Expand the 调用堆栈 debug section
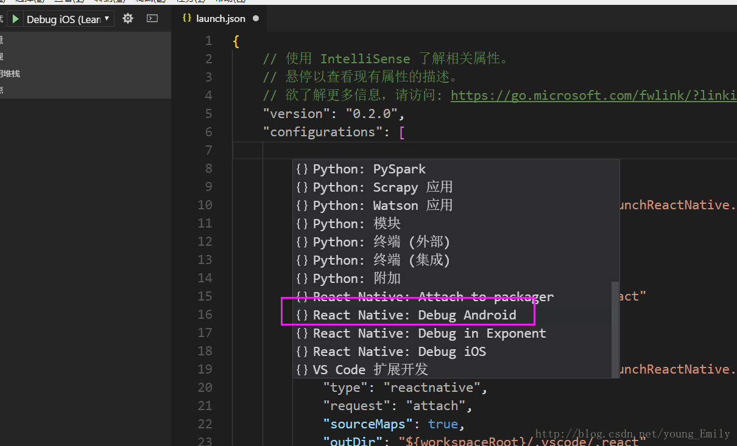The image size is (737, 446). click(x=10, y=74)
